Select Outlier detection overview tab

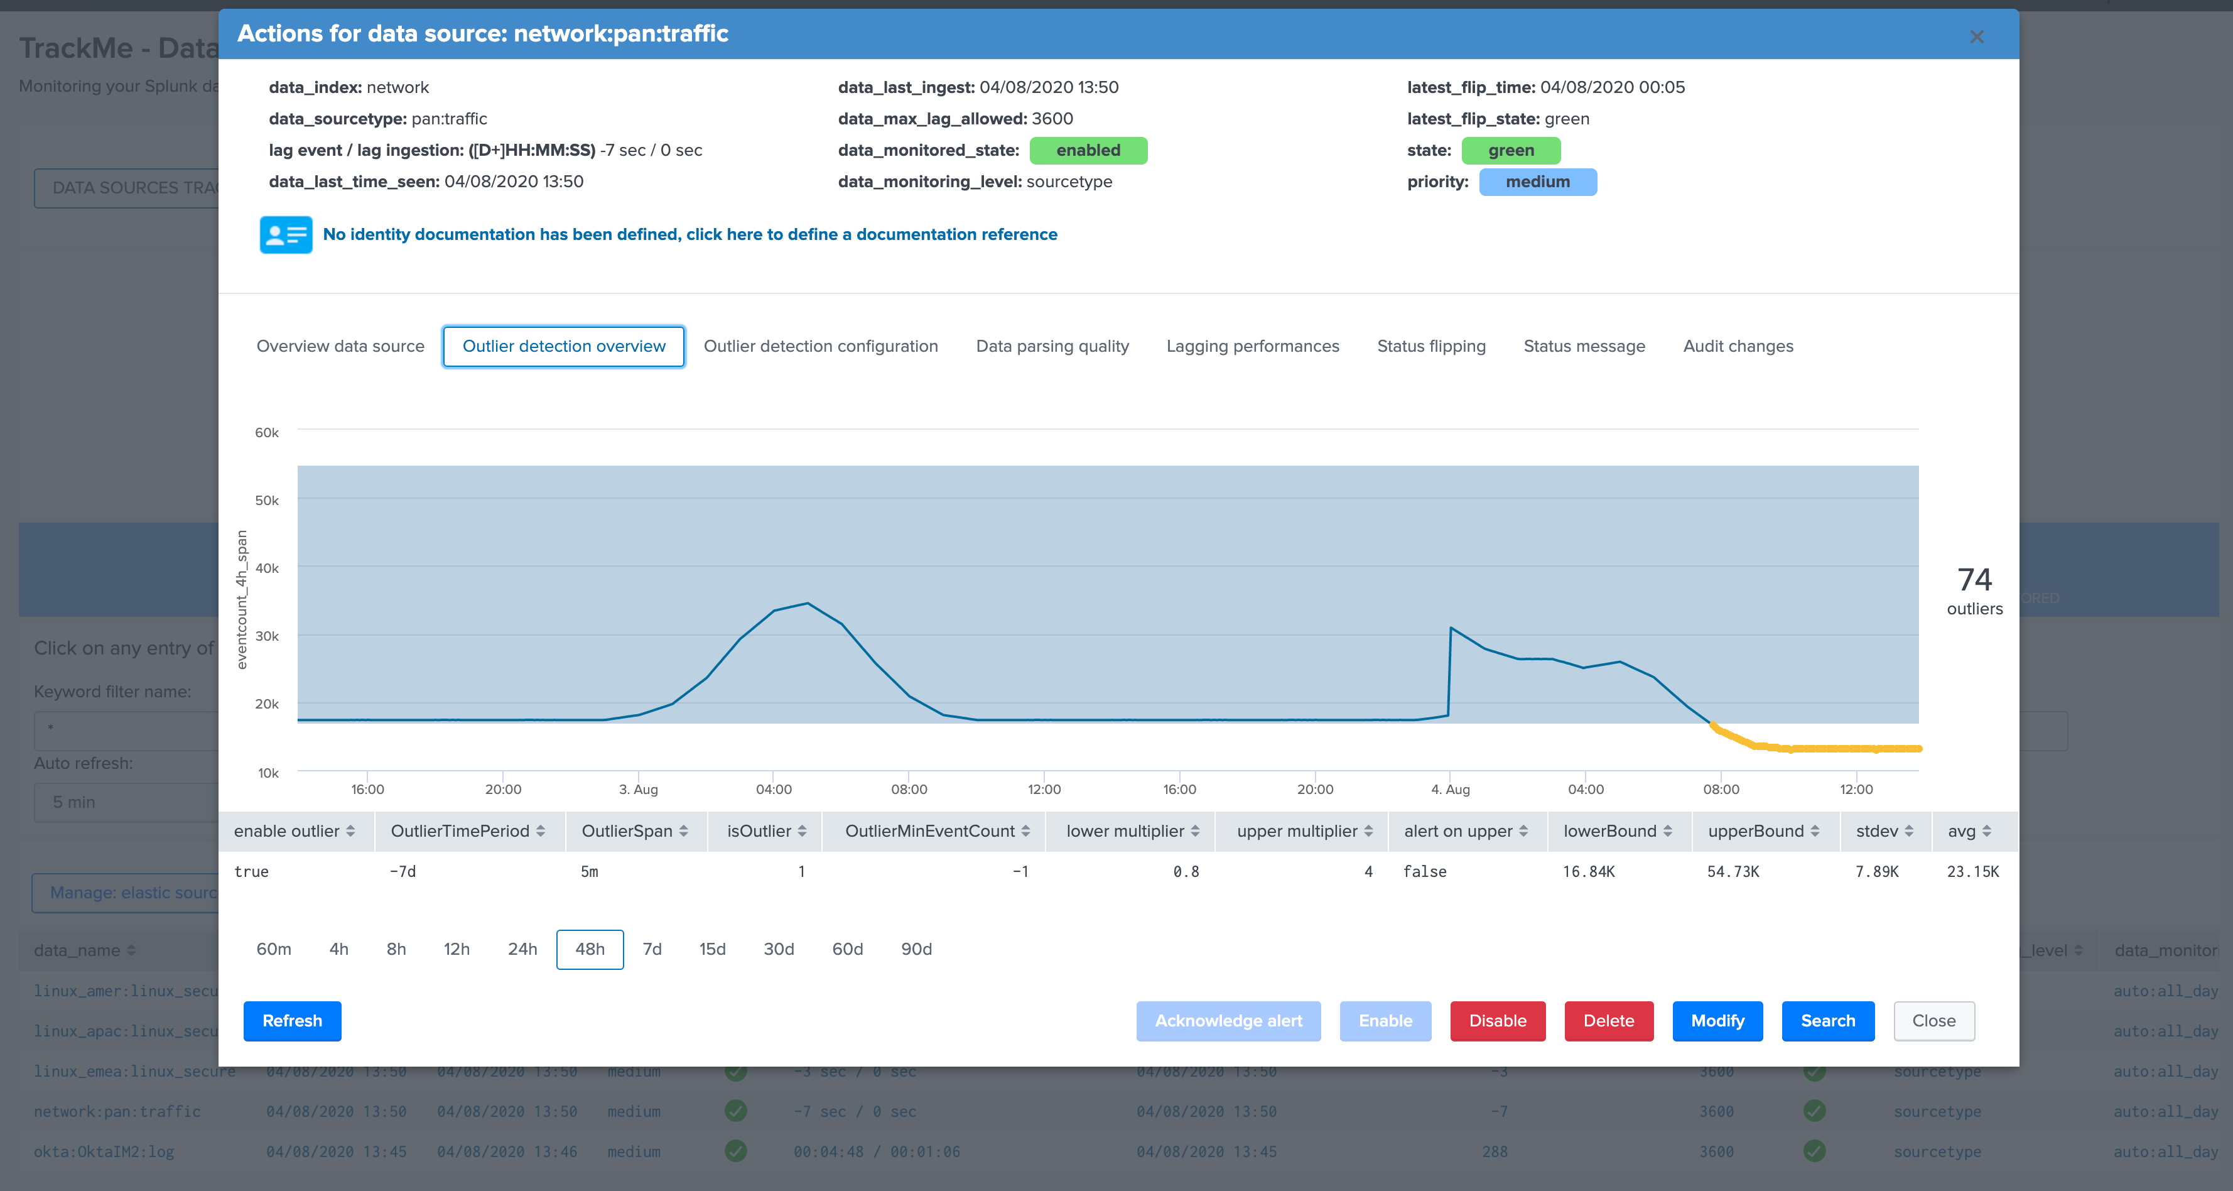(563, 346)
